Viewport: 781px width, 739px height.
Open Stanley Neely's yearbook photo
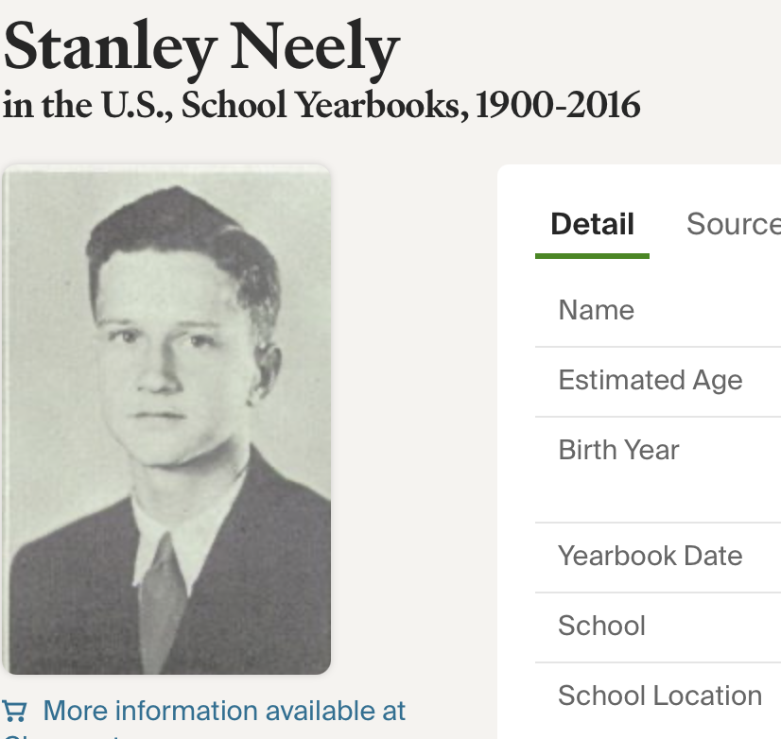(167, 420)
